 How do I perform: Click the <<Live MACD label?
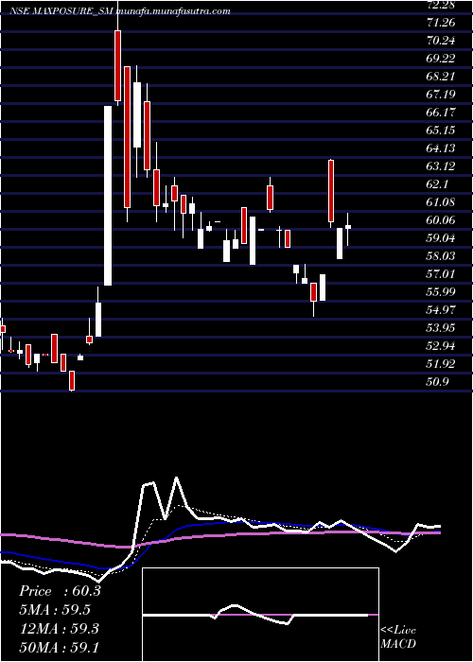click(x=398, y=637)
